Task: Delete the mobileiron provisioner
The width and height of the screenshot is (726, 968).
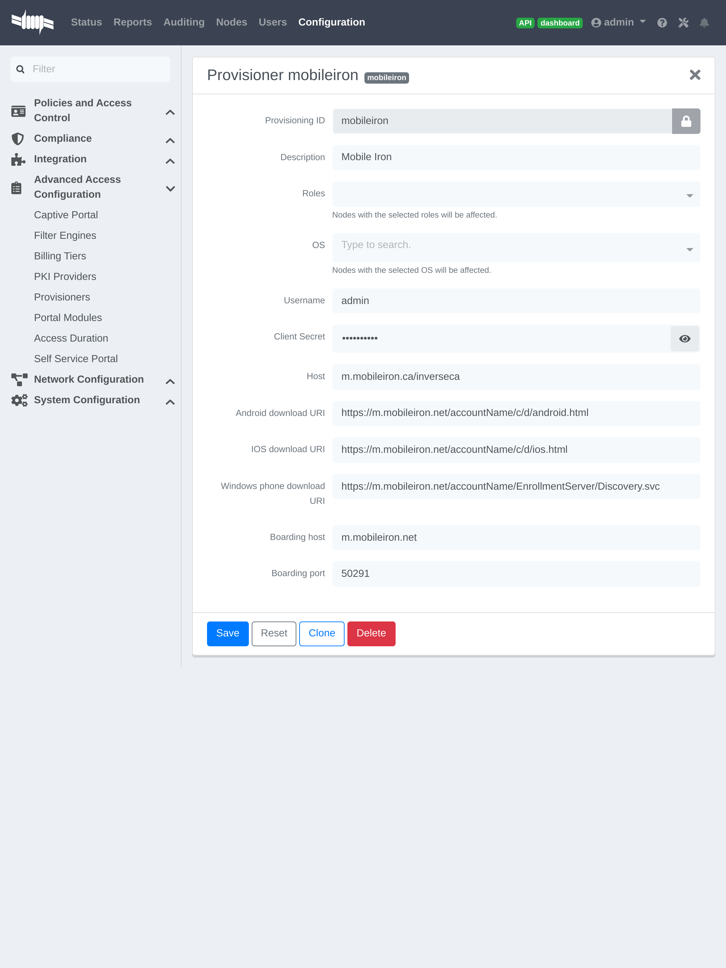Action: pos(371,633)
